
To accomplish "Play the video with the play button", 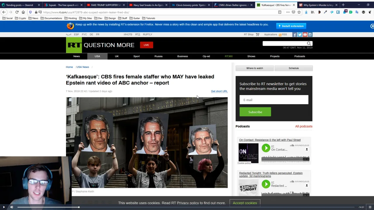I will (4, 207).
